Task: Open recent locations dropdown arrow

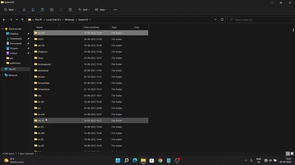Action: [x=17, y=20]
